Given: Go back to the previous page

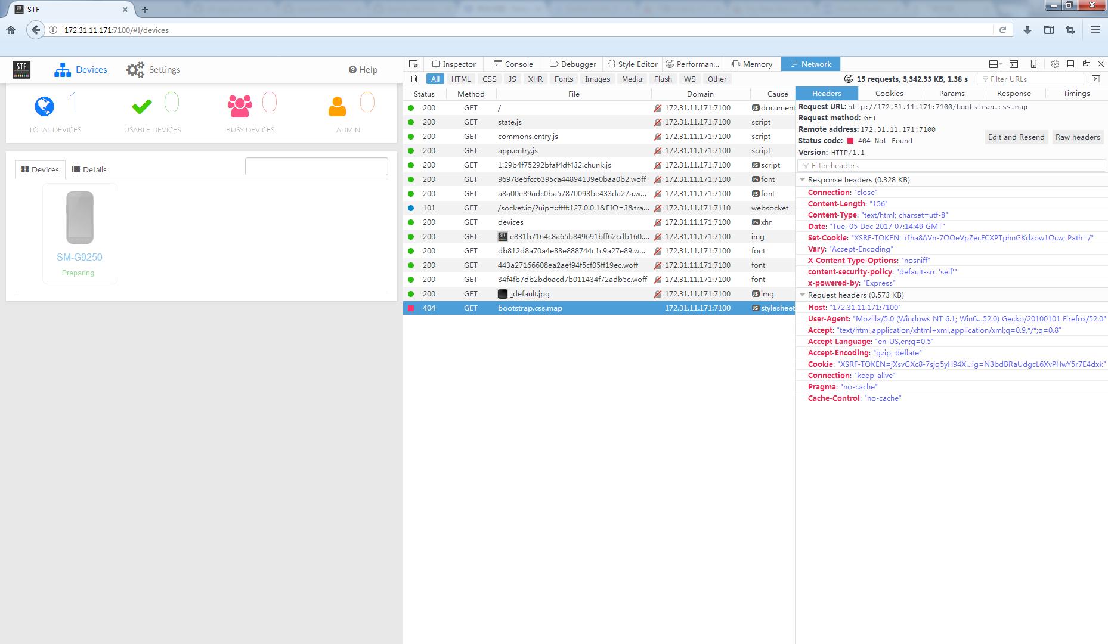Looking at the screenshot, I should click(36, 30).
